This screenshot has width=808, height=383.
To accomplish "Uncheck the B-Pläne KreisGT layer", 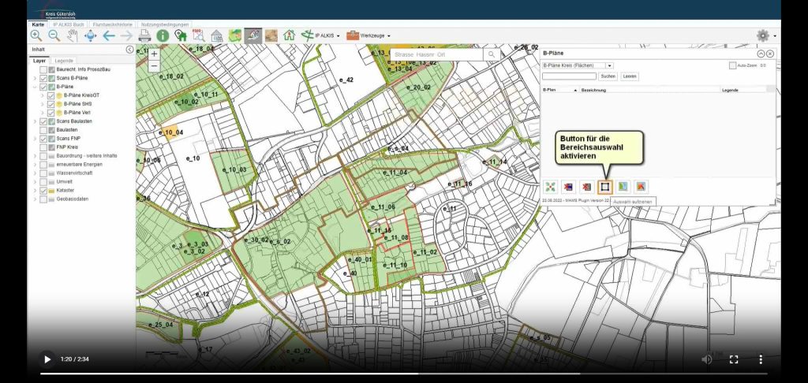I will pos(51,96).
